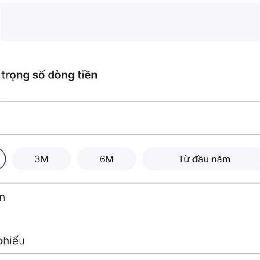Click the purple-outlined selected period pill
Viewport: 260px width, 260px height.
pyautogui.click(x=2, y=159)
